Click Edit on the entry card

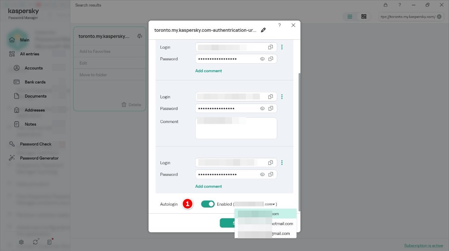[83, 63]
